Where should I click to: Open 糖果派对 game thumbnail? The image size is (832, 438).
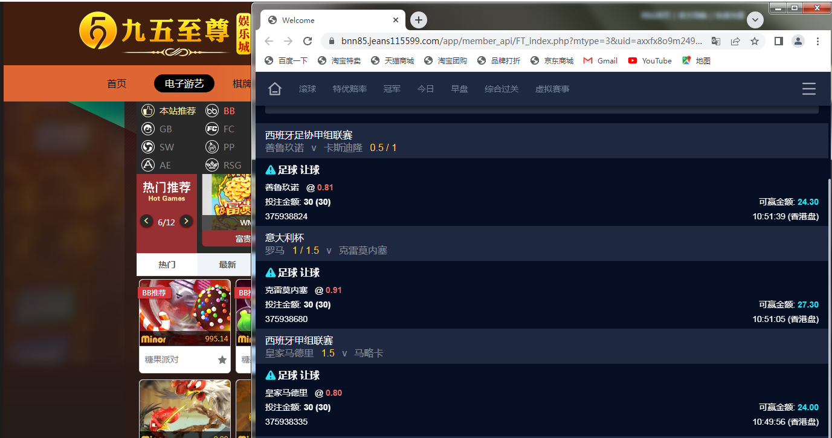click(185, 312)
